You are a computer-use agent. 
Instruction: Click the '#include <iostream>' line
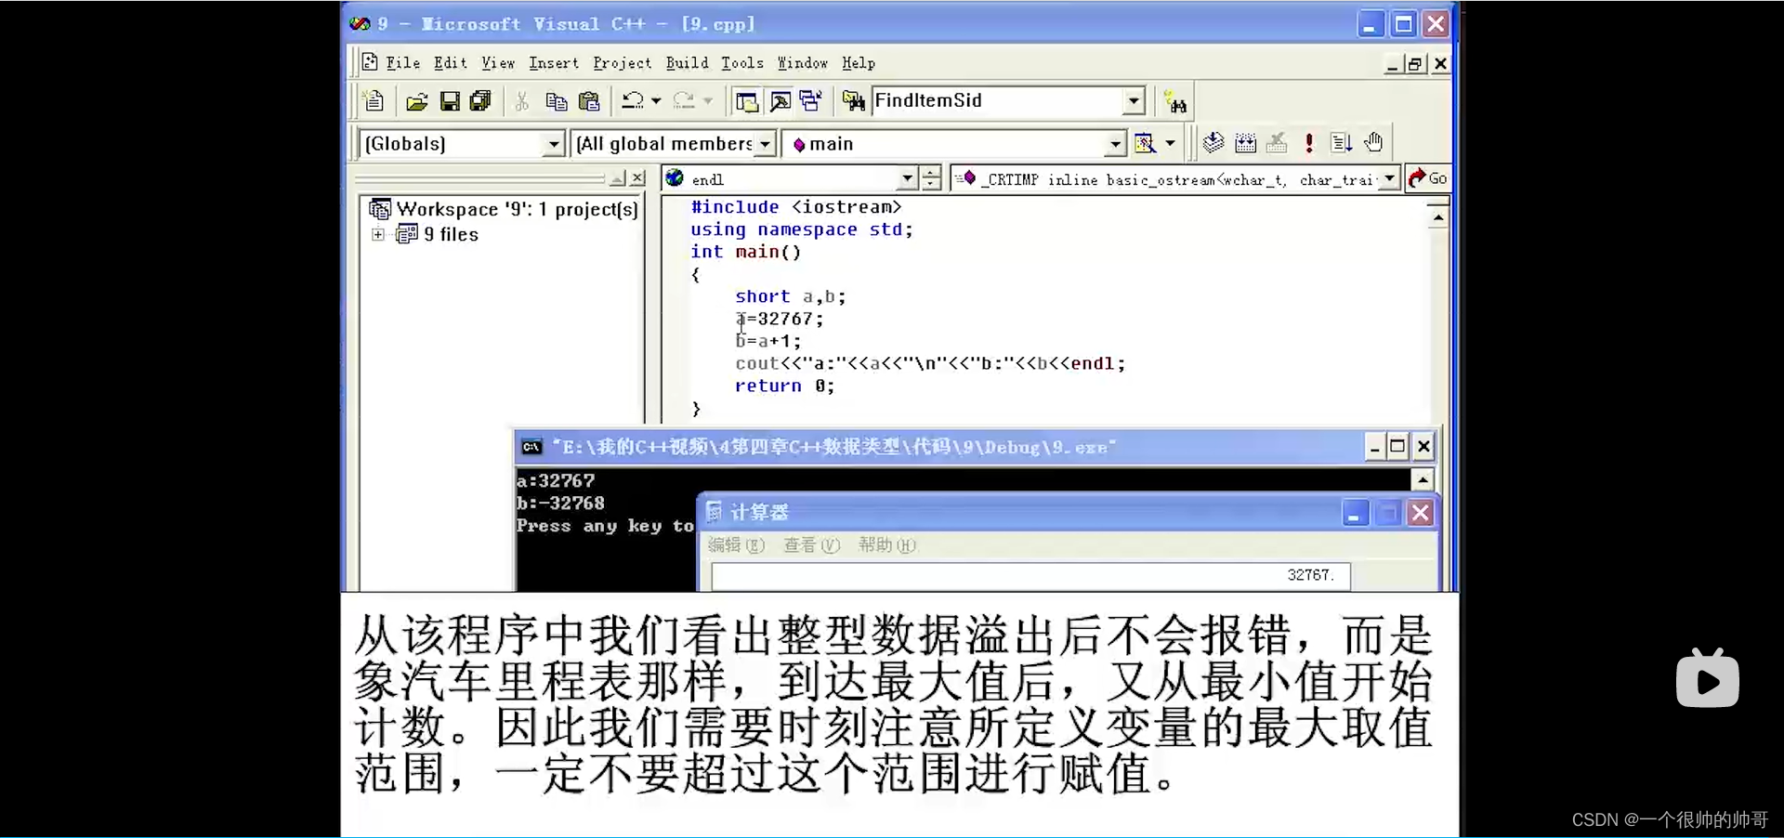tap(795, 207)
